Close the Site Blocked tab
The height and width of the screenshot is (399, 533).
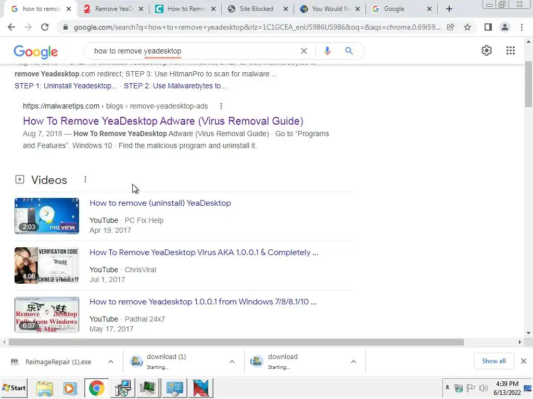pos(286,9)
